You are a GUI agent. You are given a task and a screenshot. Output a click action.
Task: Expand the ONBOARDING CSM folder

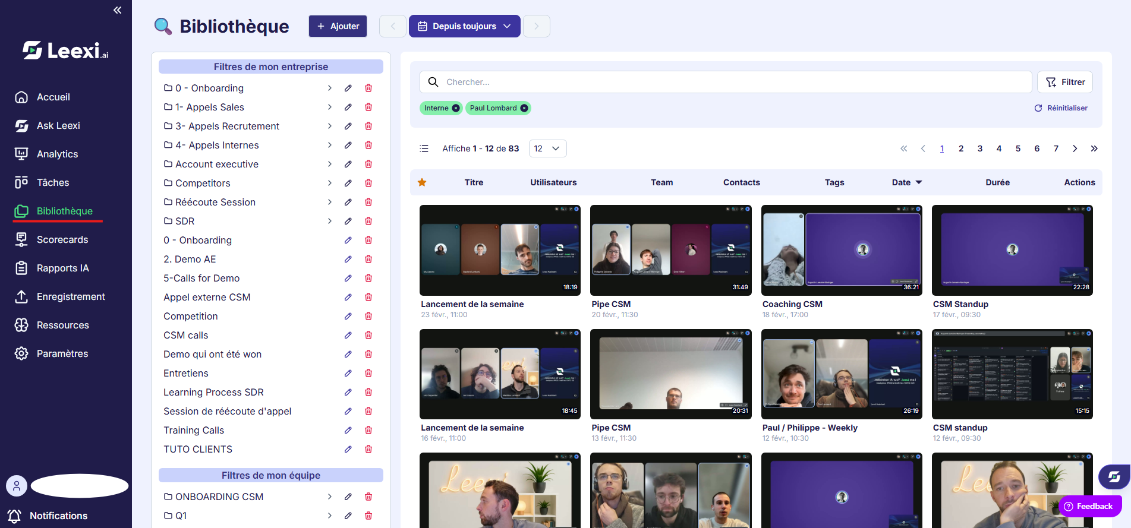[x=330, y=497]
